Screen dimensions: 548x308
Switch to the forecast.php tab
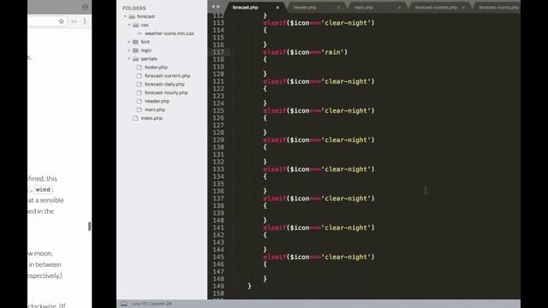(246, 8)
